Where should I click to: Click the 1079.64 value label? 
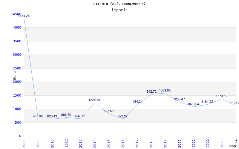193,104
